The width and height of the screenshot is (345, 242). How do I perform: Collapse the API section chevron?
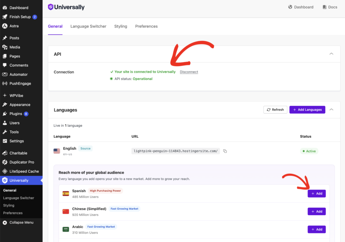331,54
